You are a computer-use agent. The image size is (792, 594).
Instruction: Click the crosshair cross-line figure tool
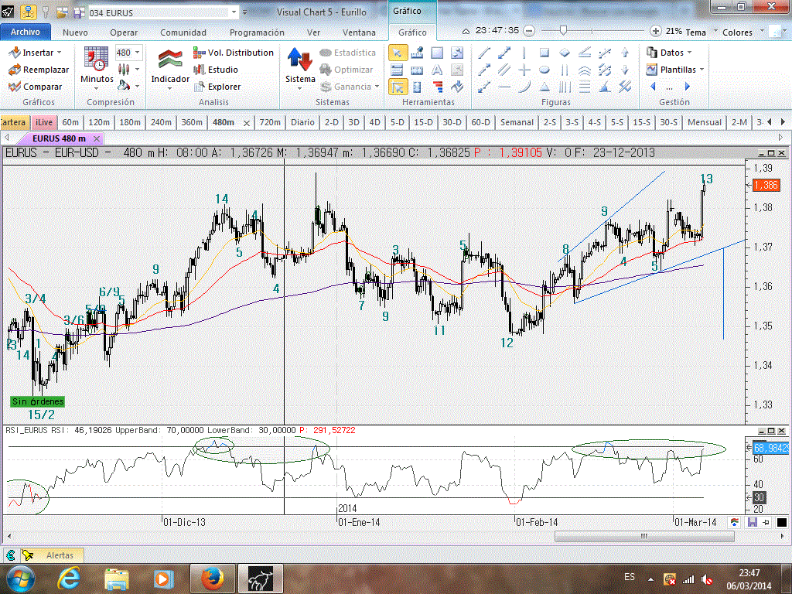point(524,70)
